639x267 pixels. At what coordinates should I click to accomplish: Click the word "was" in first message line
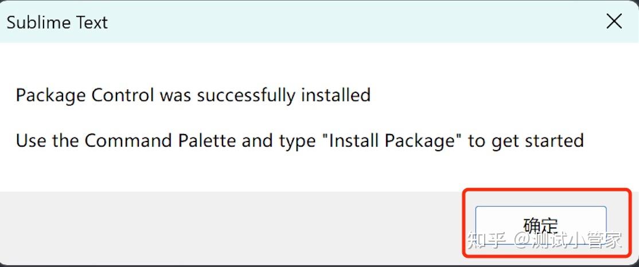point(176,95)
